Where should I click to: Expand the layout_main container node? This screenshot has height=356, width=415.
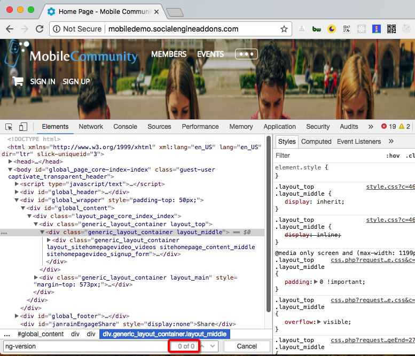pyautogui.click(x=36, y=277)
